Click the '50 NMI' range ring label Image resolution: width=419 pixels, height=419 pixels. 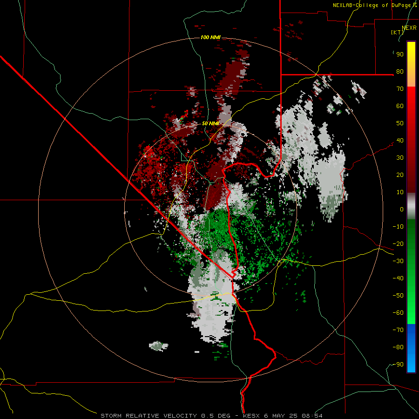pos(210,123)
